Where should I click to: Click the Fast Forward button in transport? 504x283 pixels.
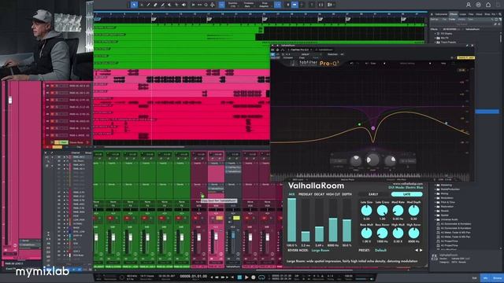[222, 277]
